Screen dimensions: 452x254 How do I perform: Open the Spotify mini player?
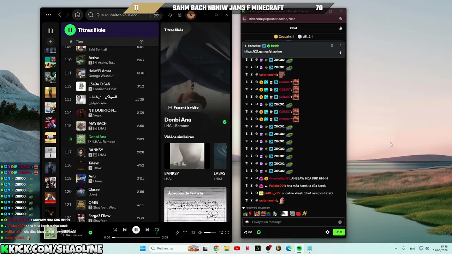coord(221,232)
